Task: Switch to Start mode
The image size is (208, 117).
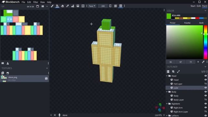Action: [193, 6]
